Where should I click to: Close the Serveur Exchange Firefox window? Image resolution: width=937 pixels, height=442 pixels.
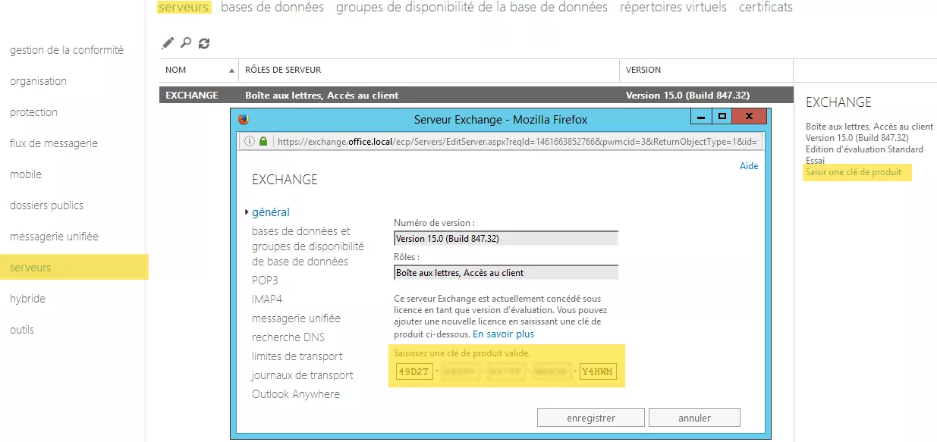(750, 118)
